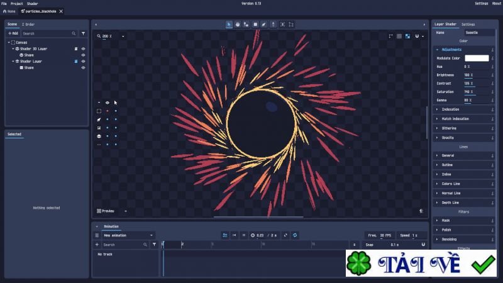The width and height of the screenshot is (503, 283).
Task: Click the Home button
Action: (x=9, y=11)
